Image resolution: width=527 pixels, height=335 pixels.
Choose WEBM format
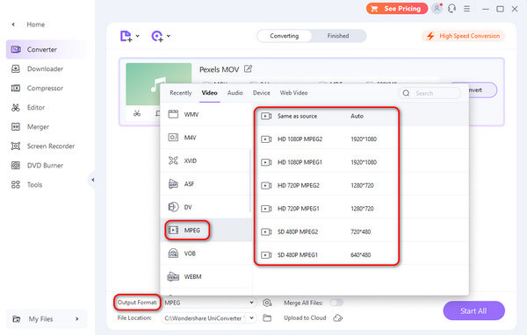206,276
